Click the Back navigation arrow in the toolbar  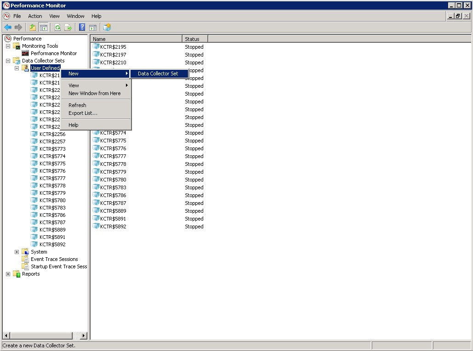[x=7, y=27]
